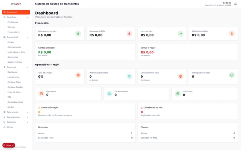Collapse the Operacional sidebar section
Viewport: 241px width, 150px height.
pos(27,37)
